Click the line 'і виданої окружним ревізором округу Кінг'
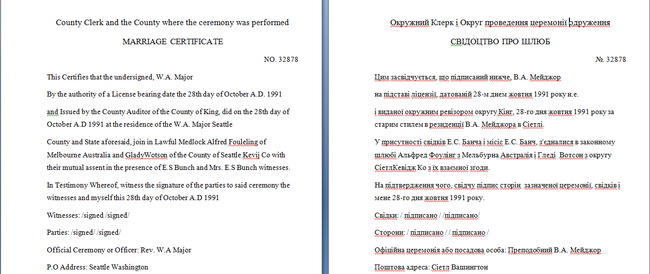650x274 pixels. pyautogui.click(x=494, y=112)
